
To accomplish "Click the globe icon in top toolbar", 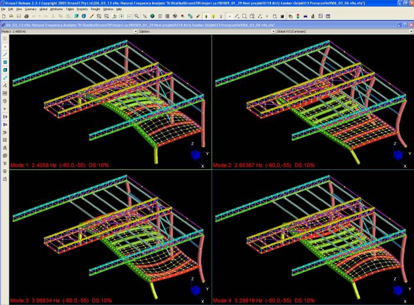I will click(153, 16).
